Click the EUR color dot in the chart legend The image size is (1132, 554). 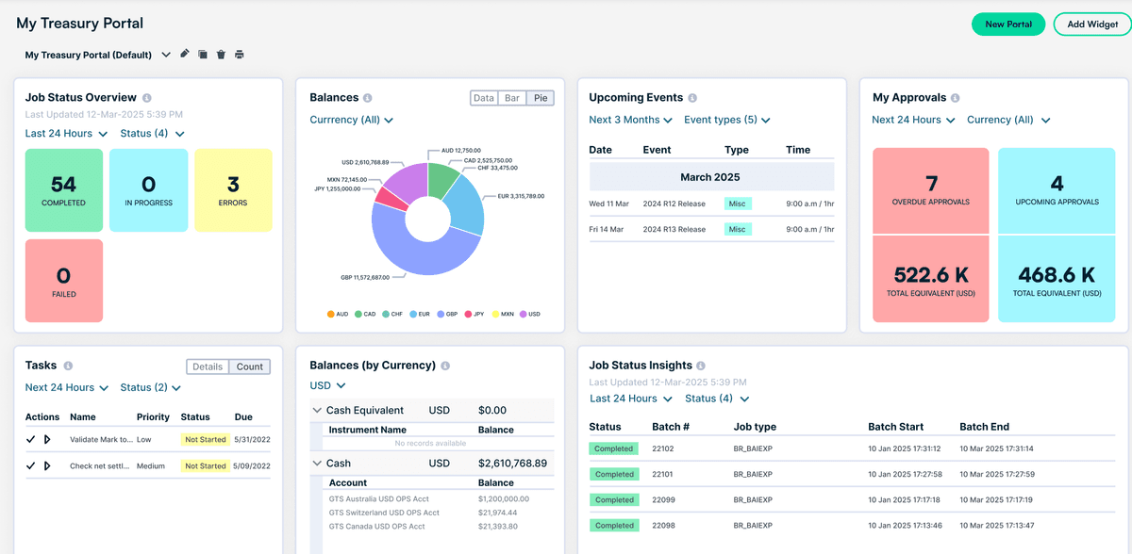(412, 314)
